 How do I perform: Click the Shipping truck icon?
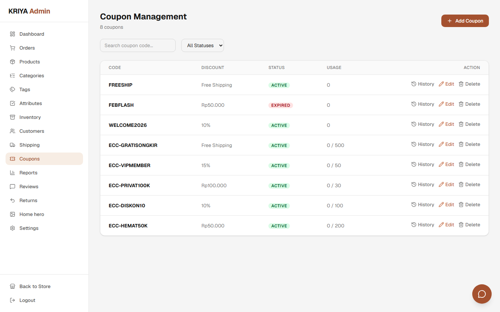click(12, 145)
